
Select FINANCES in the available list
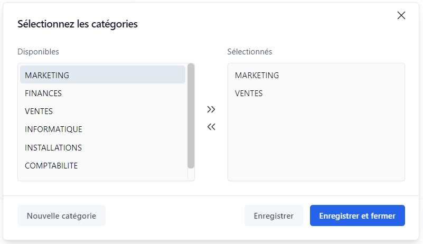click(43, 93)
